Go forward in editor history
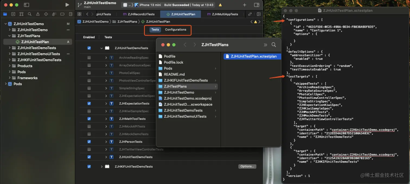 pyautogui.click(x=92, y=14)
